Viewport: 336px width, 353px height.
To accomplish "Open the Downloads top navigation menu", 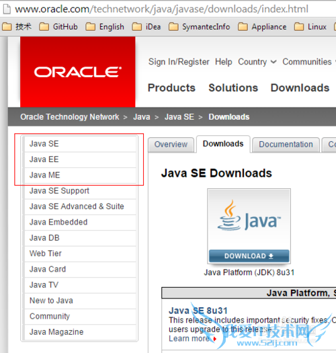I will tap(300, 88).
